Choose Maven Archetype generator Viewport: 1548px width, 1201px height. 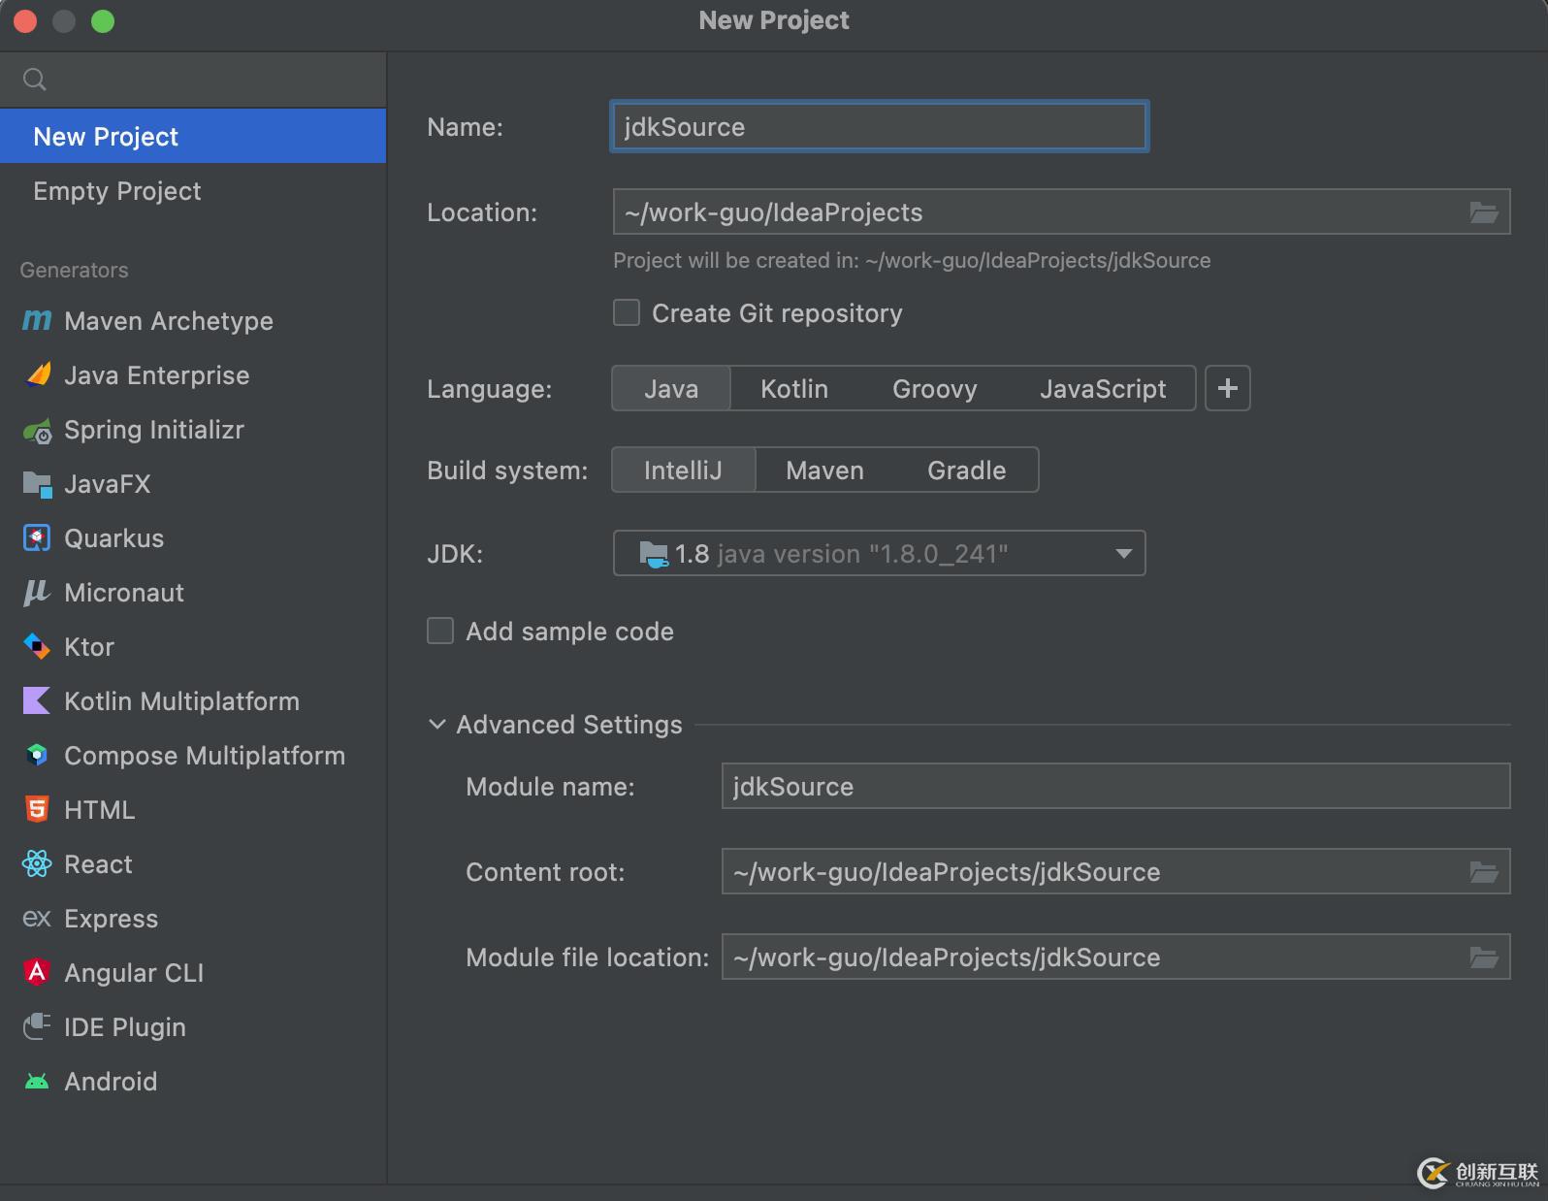tap(193, 320)
